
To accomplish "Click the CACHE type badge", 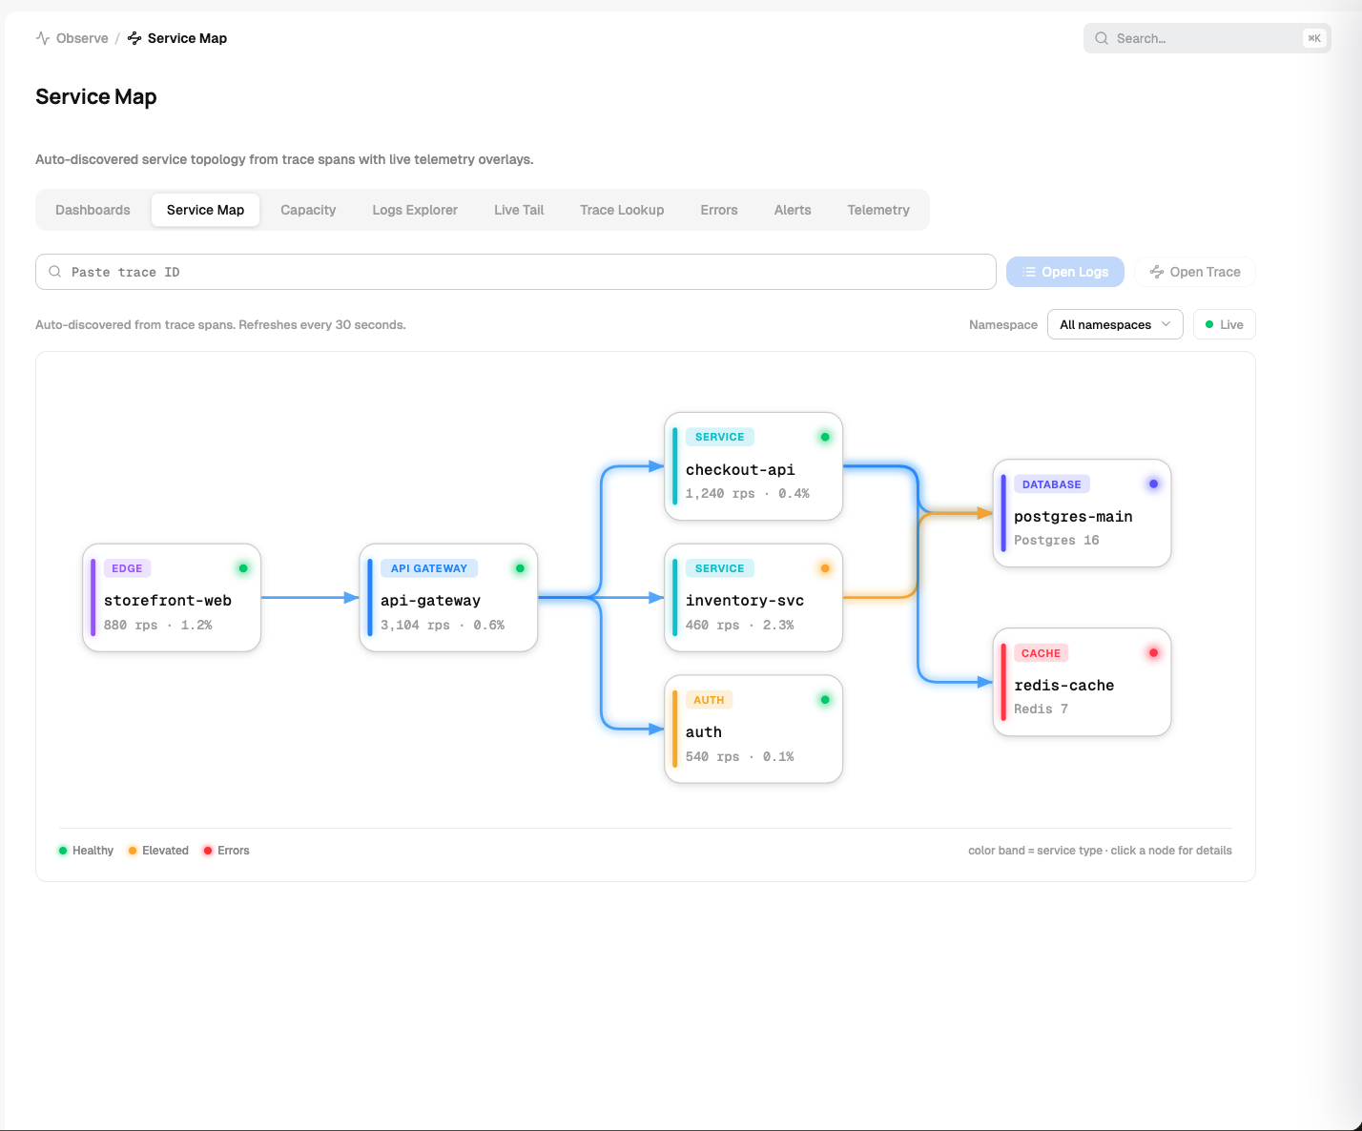I will pos(1041,653).
